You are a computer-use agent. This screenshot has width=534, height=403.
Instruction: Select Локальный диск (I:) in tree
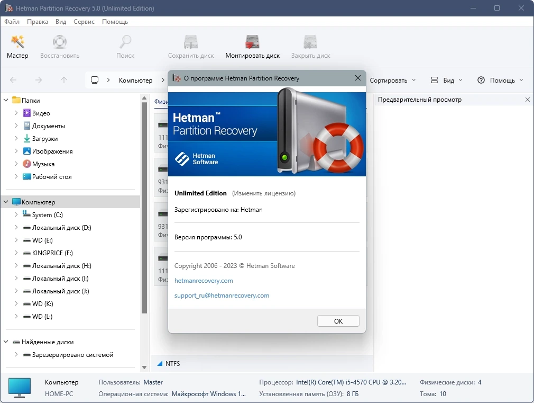coord(60,279)
